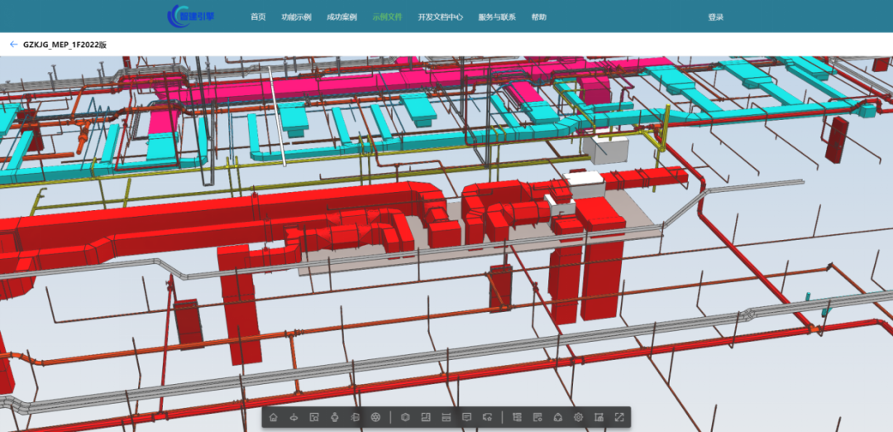The width and height of the screenshot is (893, 432).
Task: Open the 首页 menu item
Action: point(258,17)
